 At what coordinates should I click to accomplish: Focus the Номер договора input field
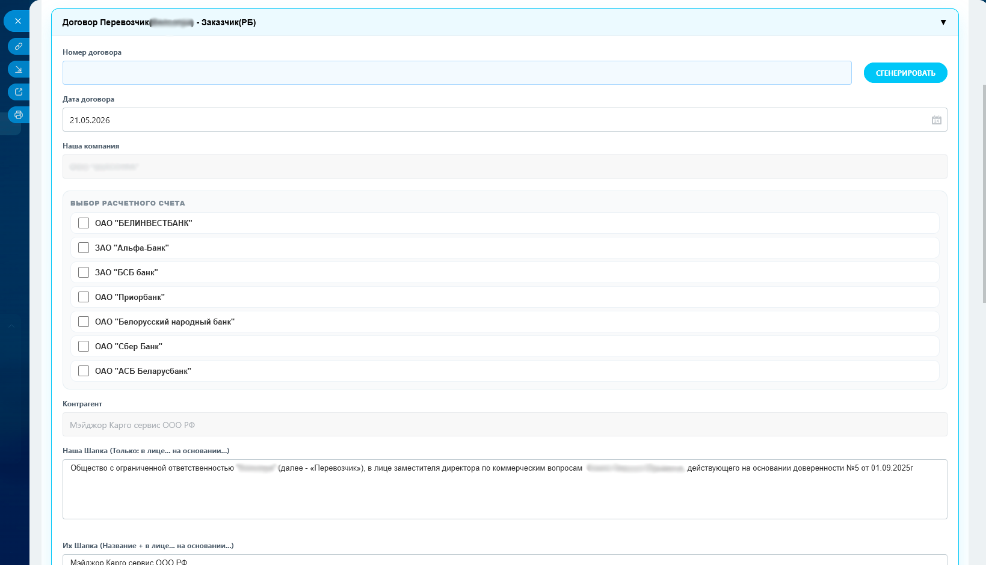[457, 73]
